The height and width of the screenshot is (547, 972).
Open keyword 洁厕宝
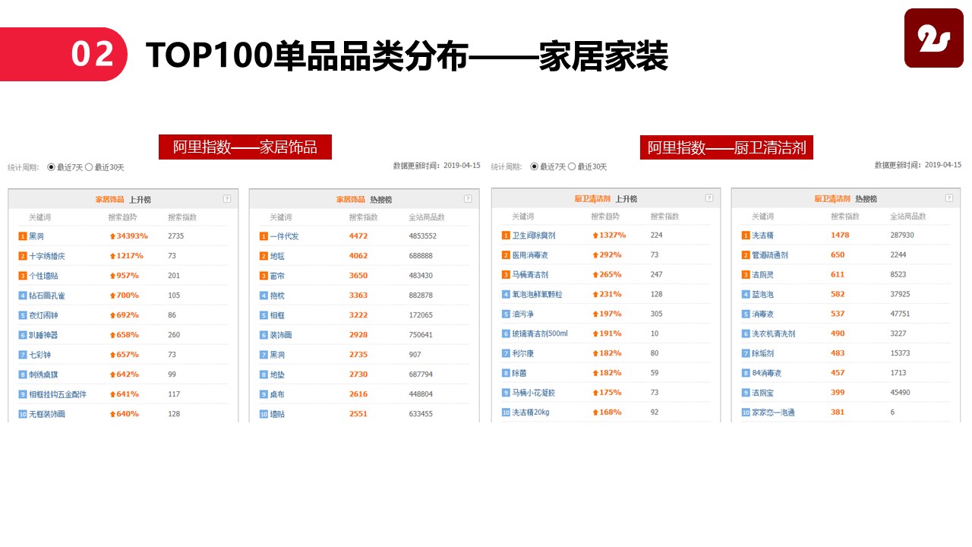click(x=762, y=394)
